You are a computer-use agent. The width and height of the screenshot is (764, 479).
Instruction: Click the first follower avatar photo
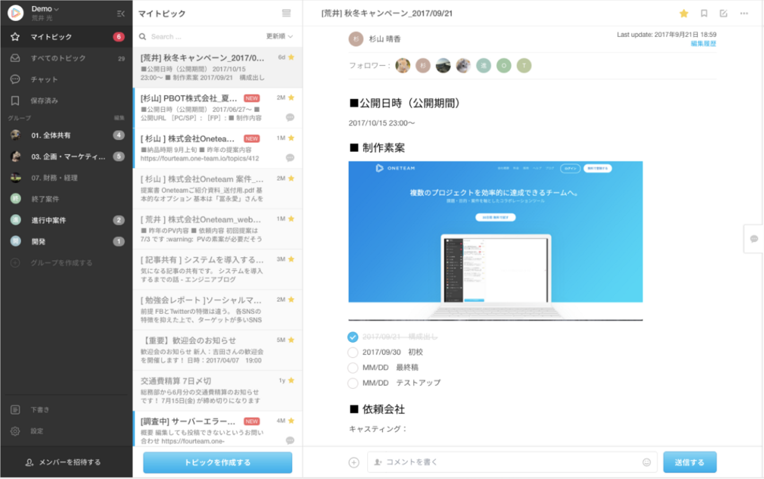pyautogui.click(x=403, y=65)
